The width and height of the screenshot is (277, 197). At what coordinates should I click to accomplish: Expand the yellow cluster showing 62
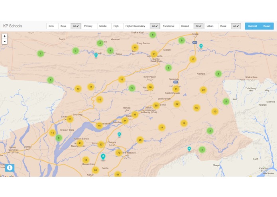click(x=177, y=104)
